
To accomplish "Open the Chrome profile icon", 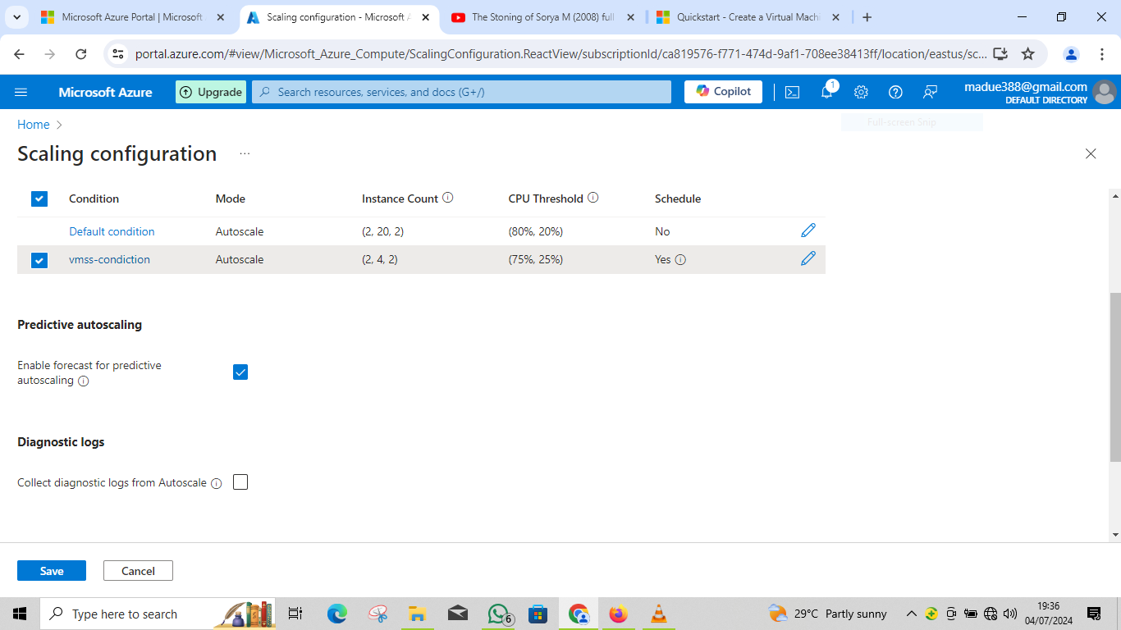I will (1071, 54).
